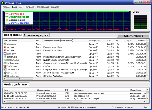The width and height of the screenshot is (152, 110).
Task: Click the ctfmon.exe pencil icon
Action: coord(5,57)
